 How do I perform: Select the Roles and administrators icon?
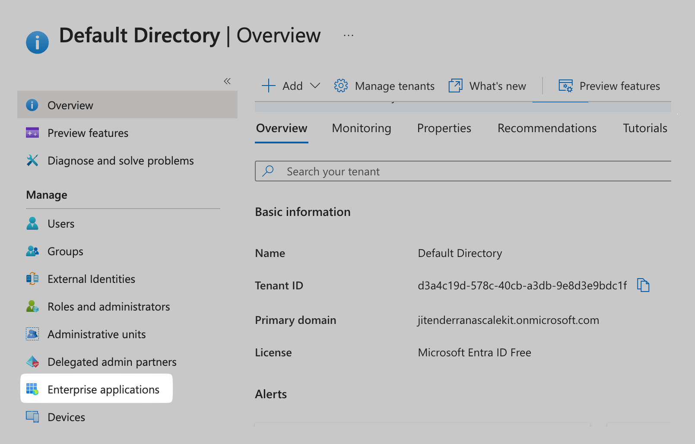coord(32,307)
